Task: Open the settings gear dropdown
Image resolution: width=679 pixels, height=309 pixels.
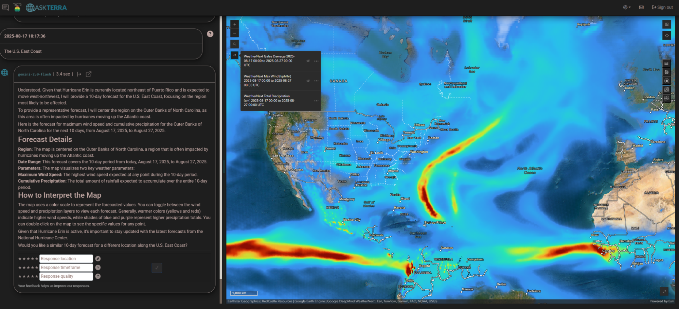Action: click(x=627, y=7)
